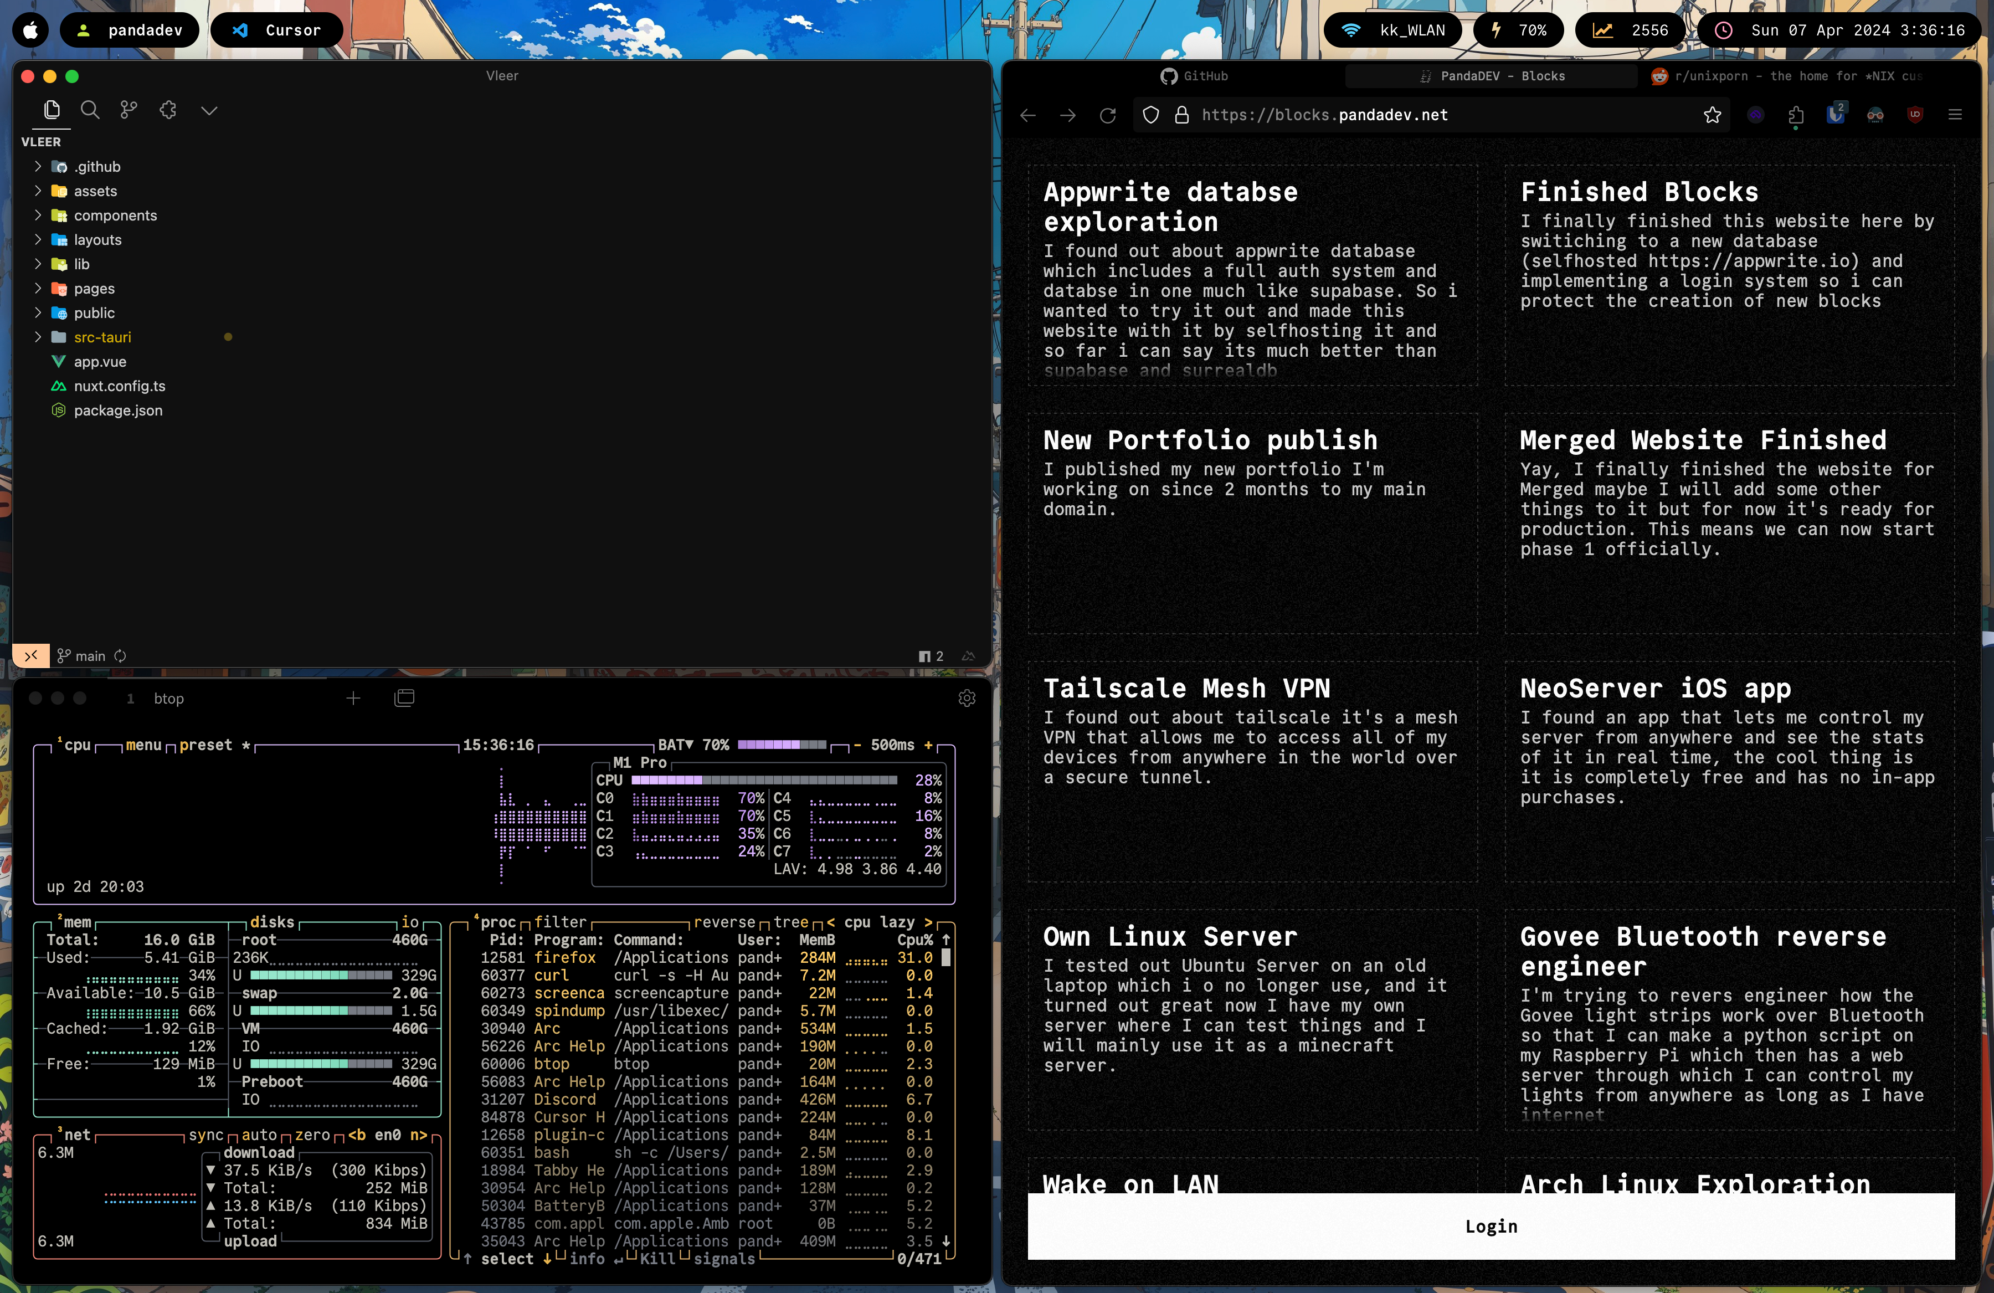This screenshot has height=1293, width=1994.
Task: Click the browser forward arrow
Action: pos(1067,115)
